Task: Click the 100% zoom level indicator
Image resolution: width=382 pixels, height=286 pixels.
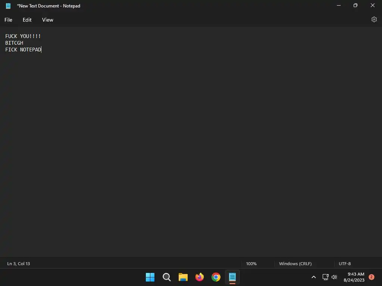Action: coord(251,264)
